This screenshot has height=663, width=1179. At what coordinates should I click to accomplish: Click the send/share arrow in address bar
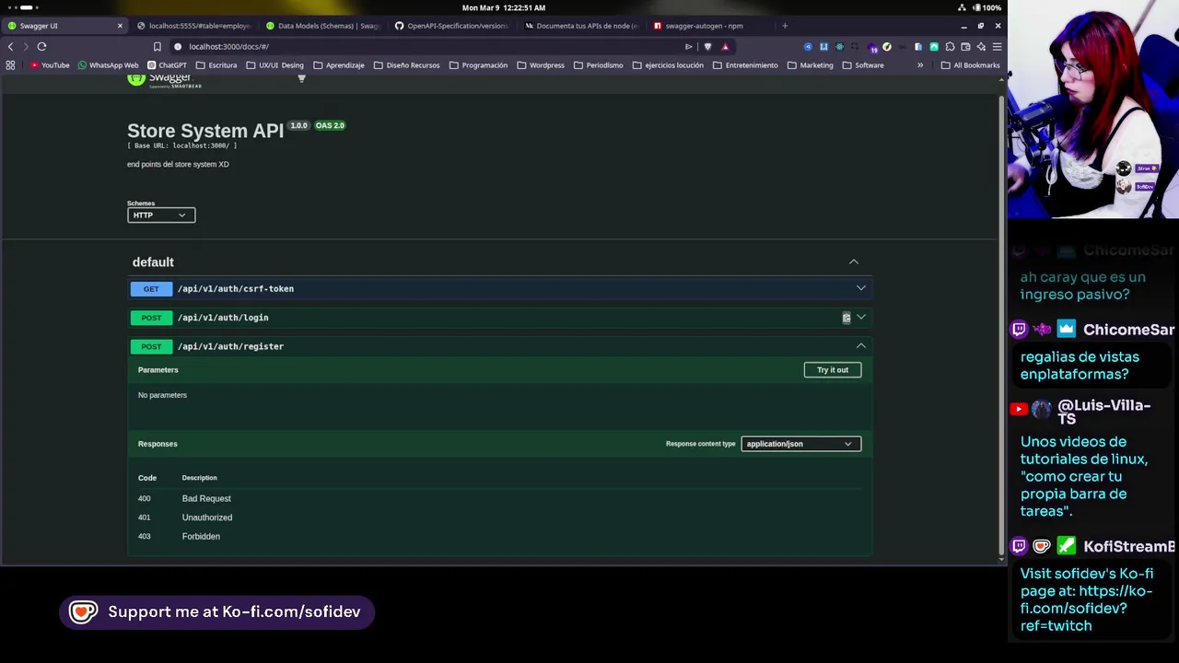[688, 46]
